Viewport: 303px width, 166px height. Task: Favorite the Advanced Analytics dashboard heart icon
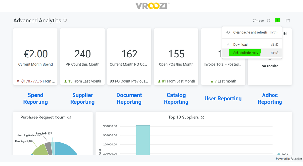65,21
